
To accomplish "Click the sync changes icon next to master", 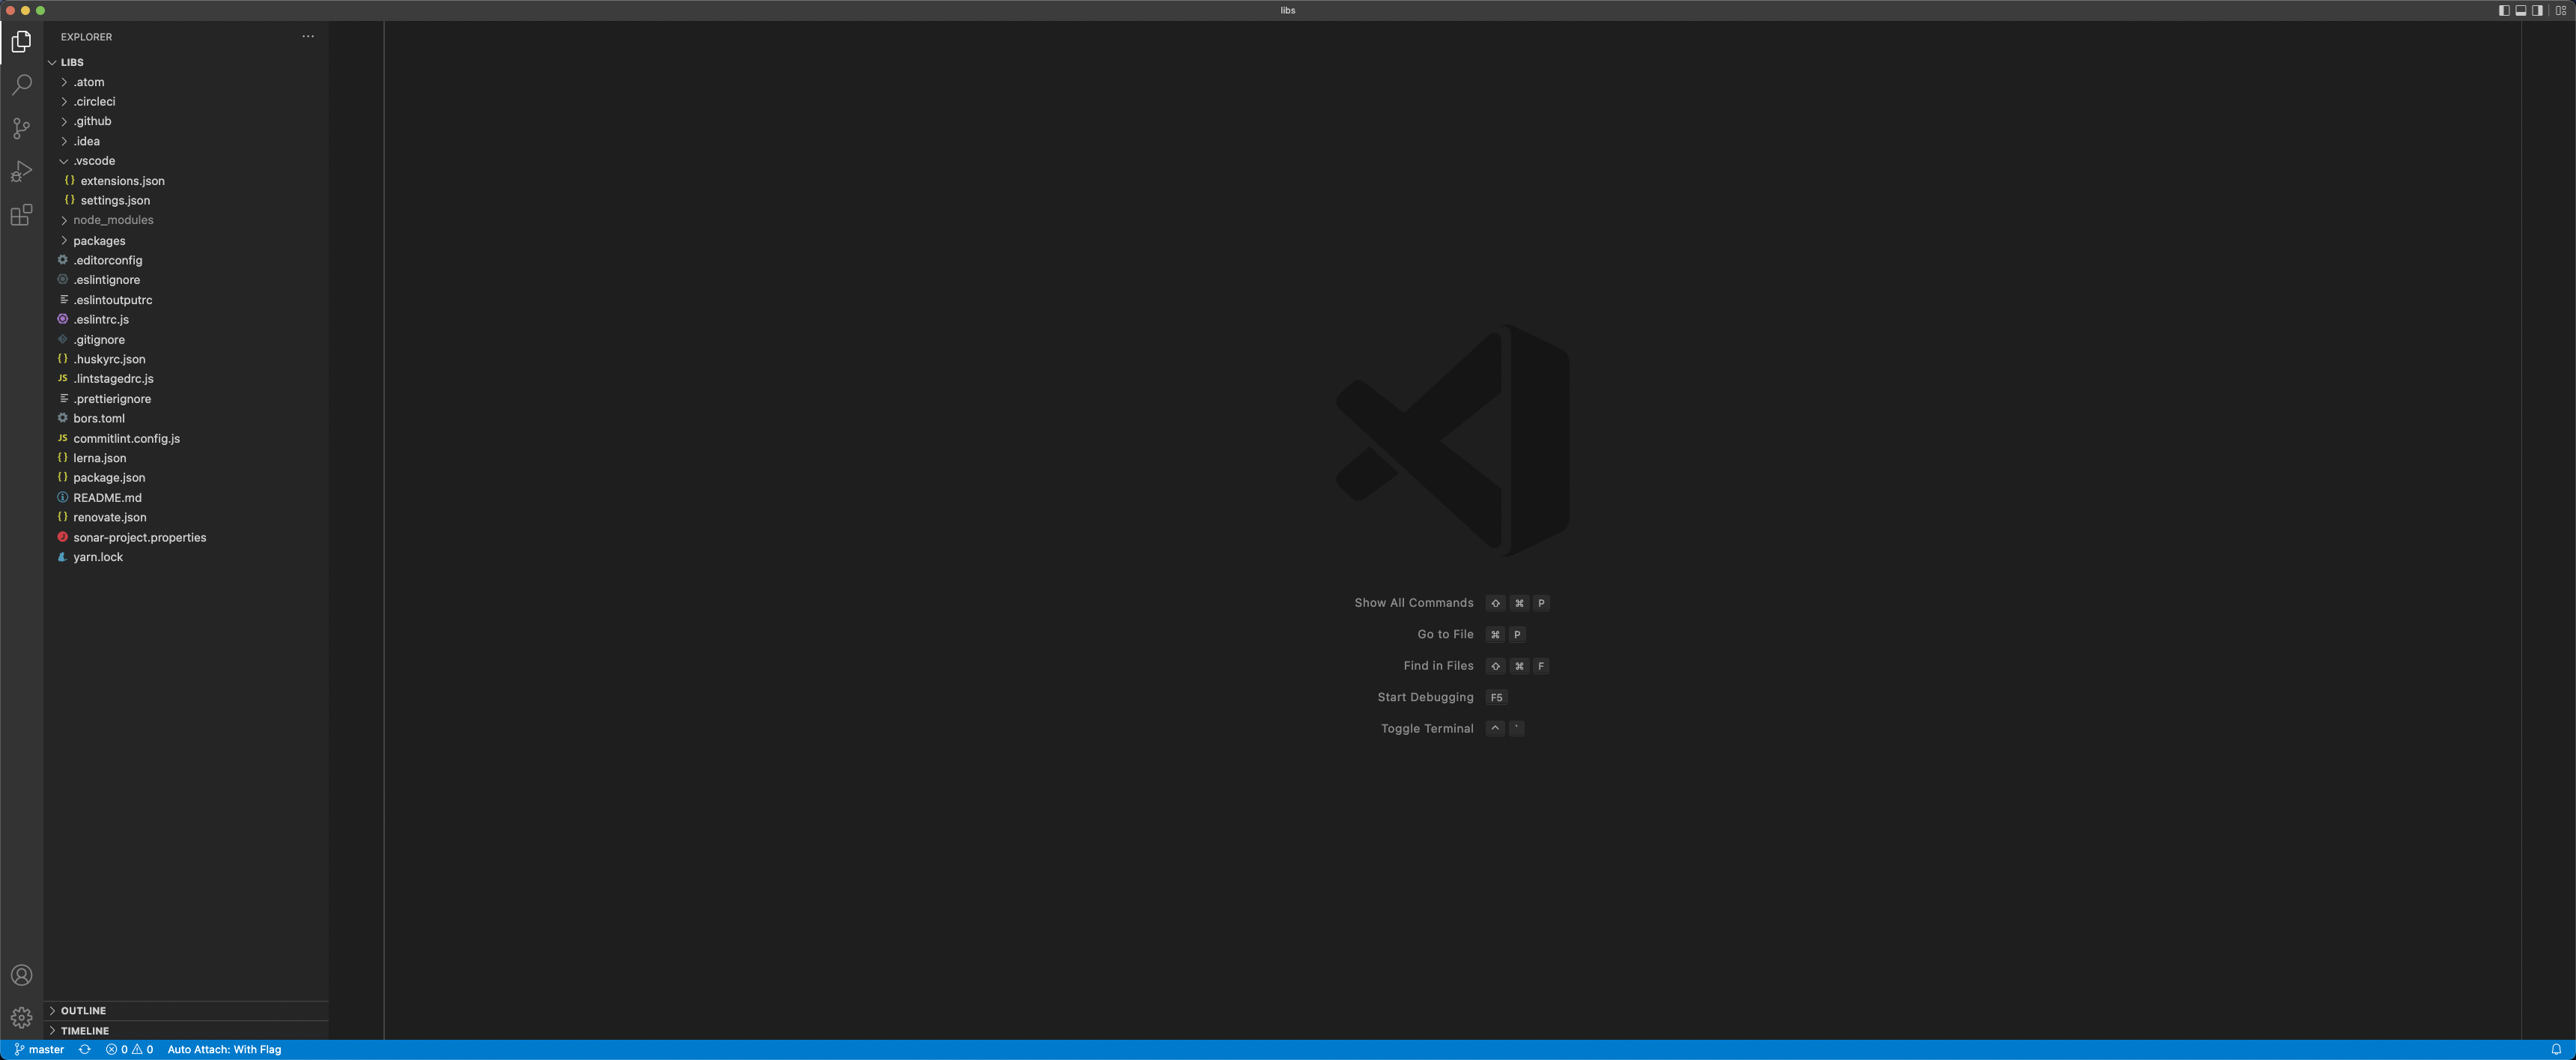I will tap(84, 1049).
